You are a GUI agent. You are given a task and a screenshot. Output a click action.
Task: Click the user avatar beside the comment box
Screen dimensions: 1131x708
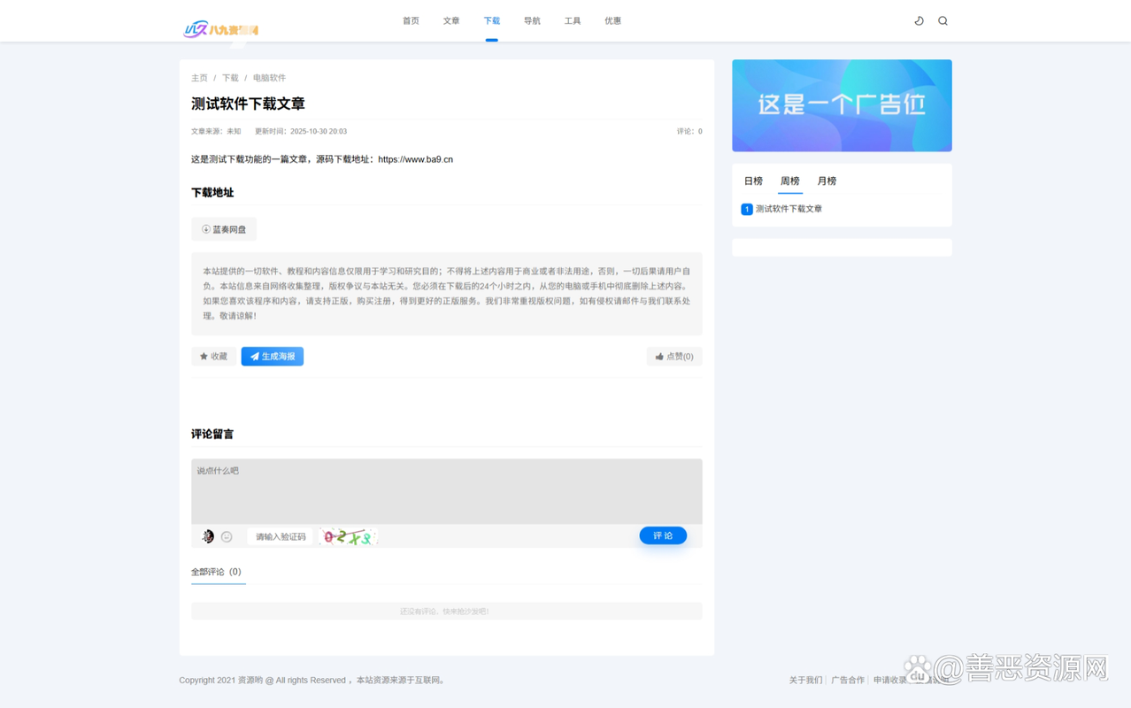click(207, 535)
